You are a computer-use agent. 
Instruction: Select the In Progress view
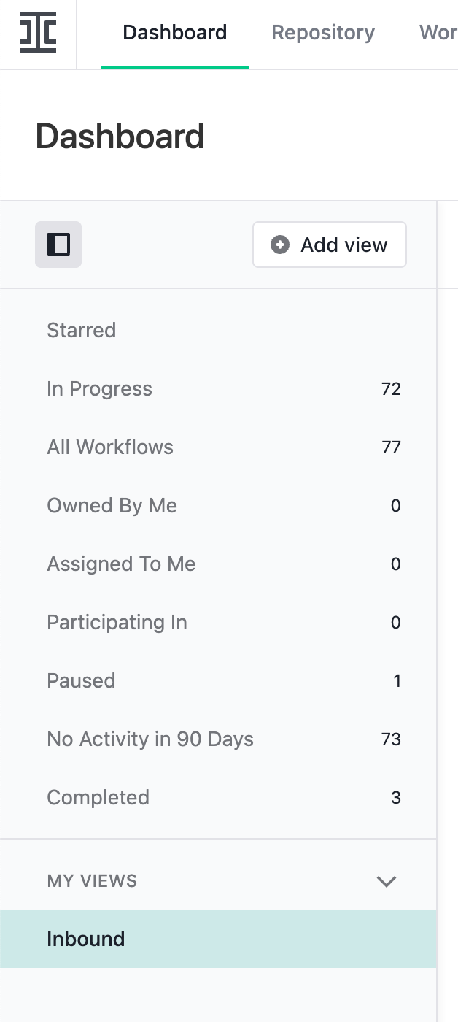99,388
